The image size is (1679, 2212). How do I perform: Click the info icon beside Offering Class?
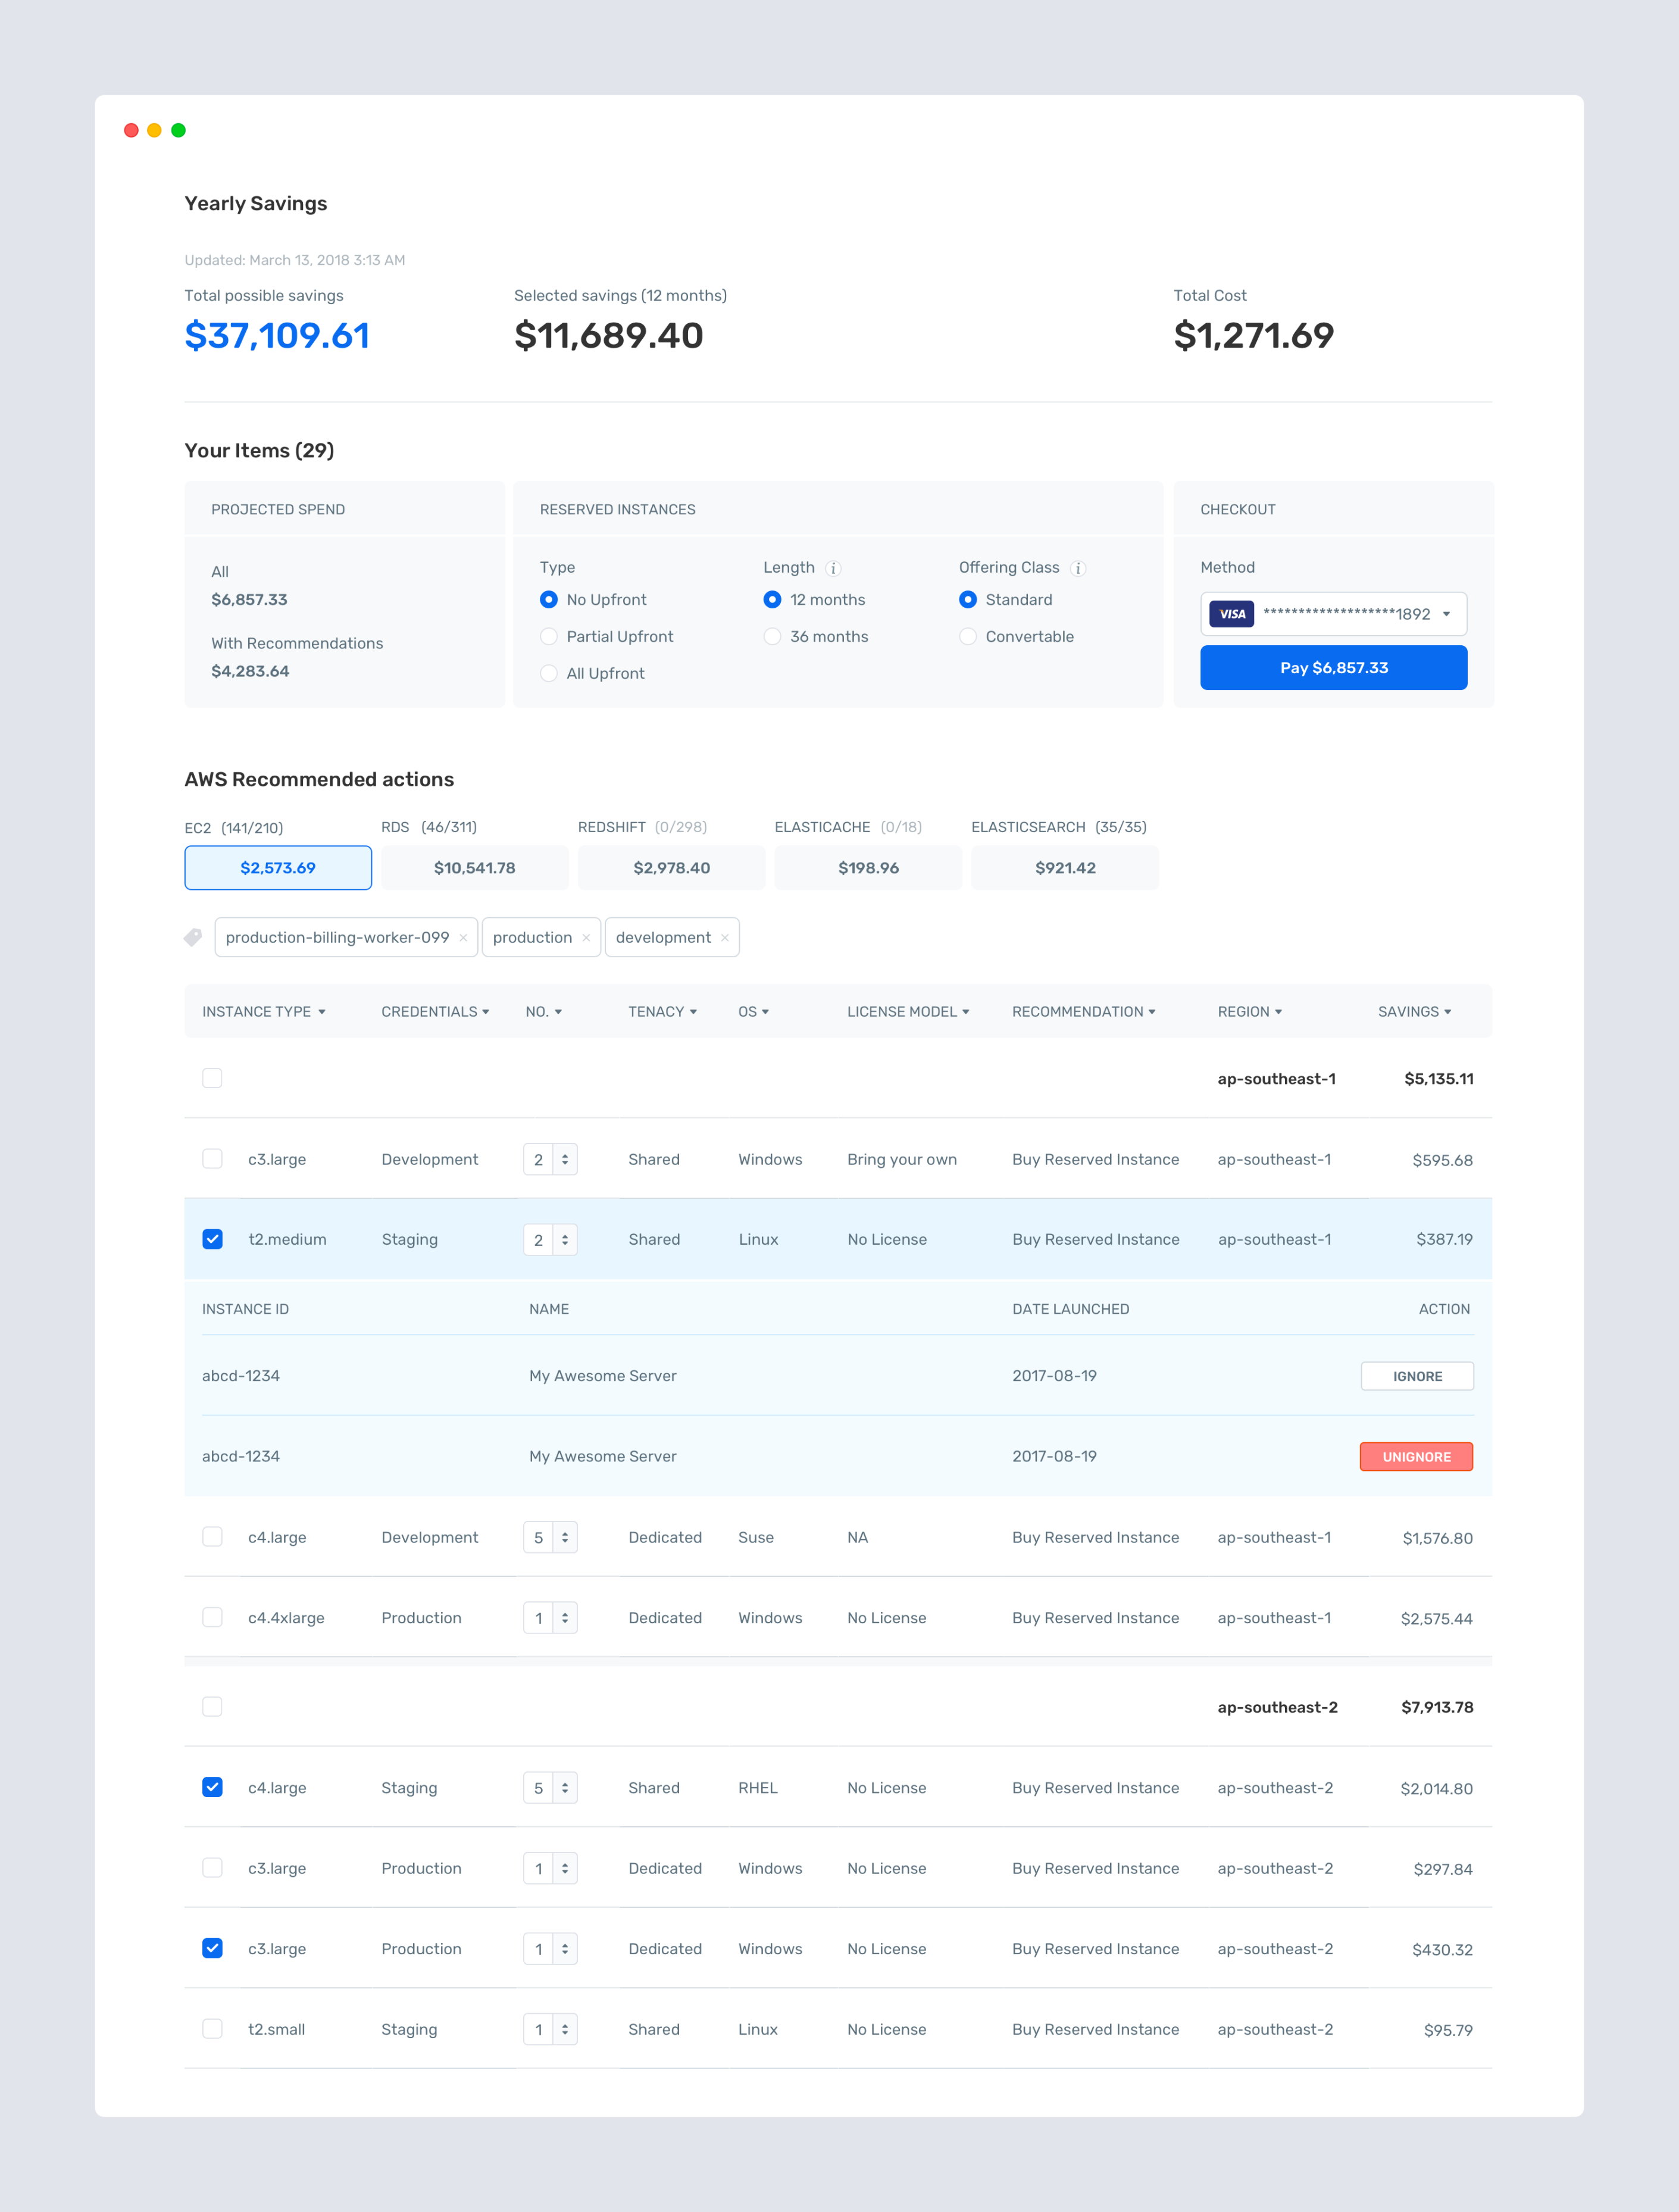tap(1078, 568)
